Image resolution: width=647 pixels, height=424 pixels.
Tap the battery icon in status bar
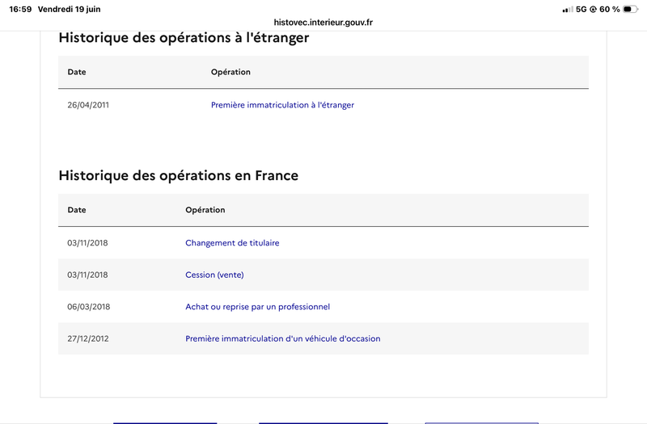630,9
